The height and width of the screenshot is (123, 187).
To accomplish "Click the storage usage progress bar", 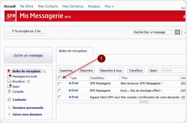I will point(26,35).
